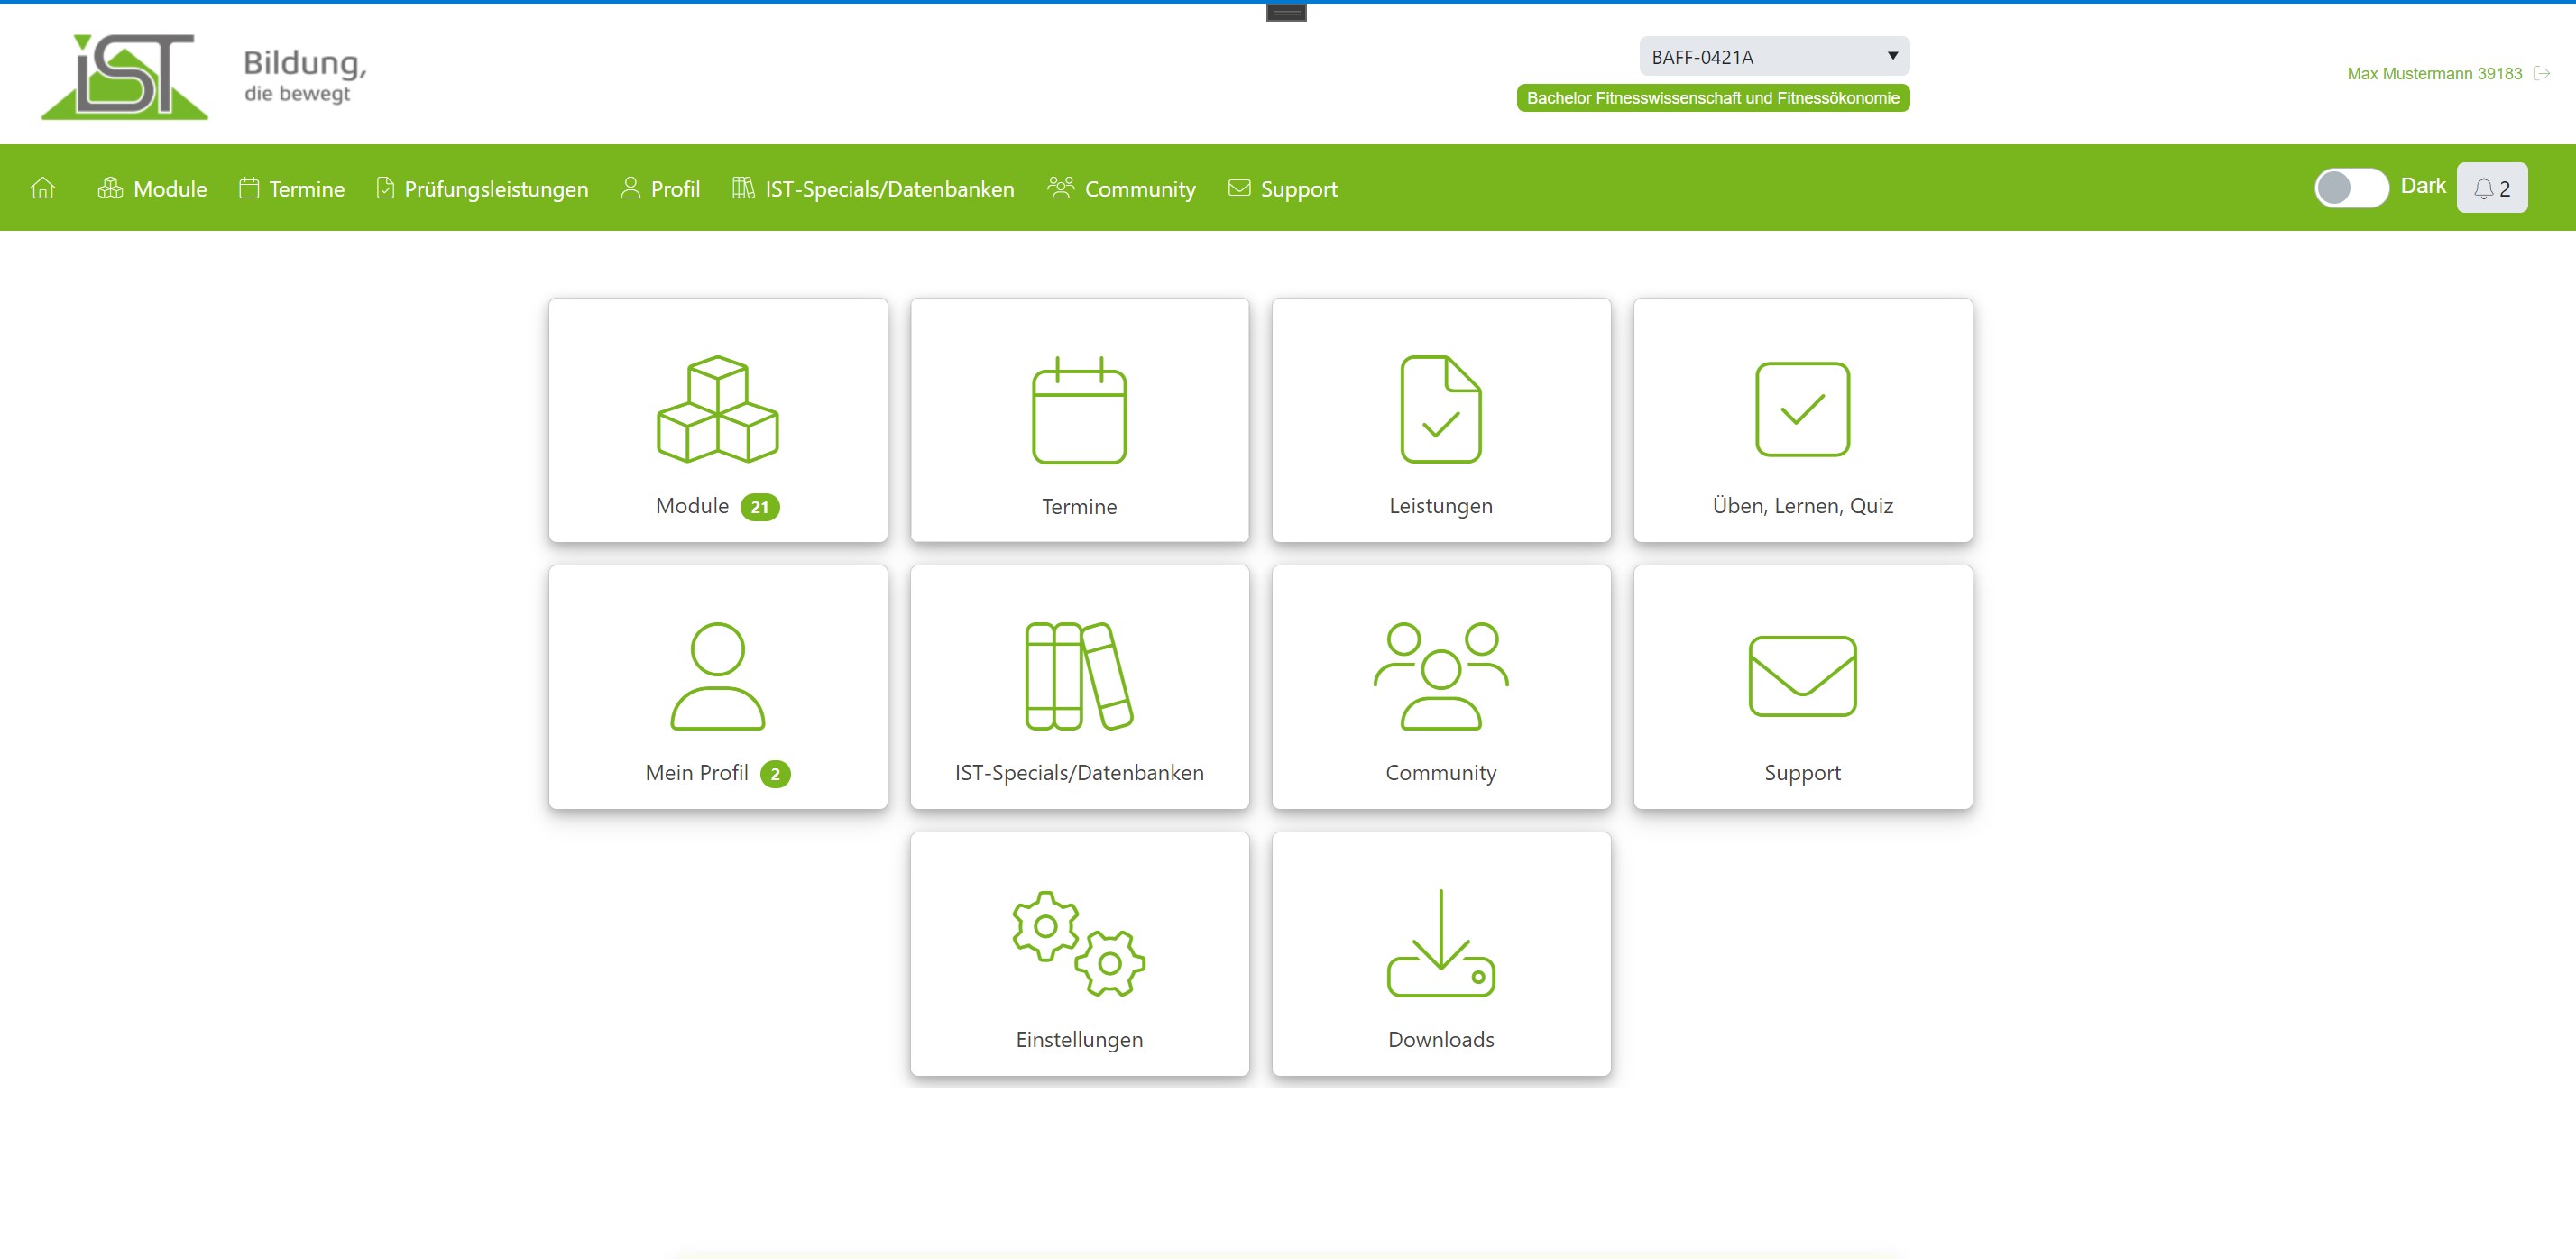Open the Downloads tile

click(1440, 954)
